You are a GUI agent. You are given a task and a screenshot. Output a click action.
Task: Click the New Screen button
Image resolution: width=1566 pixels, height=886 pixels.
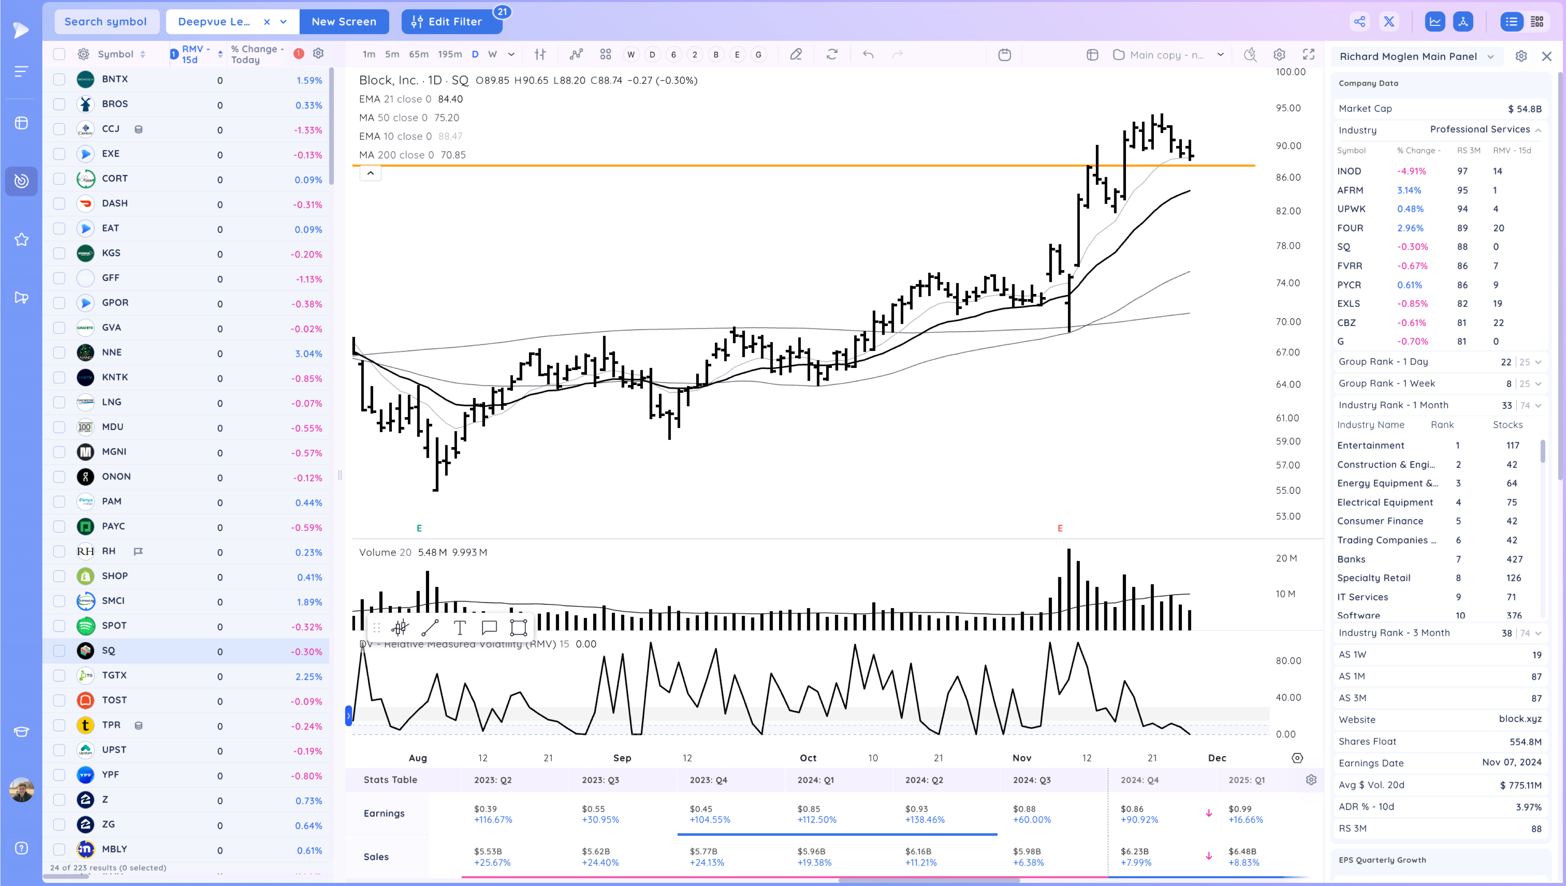344,22
